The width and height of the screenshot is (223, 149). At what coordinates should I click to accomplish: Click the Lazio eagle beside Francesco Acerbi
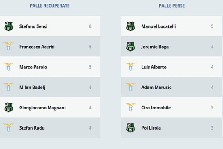[x=8, y=46]
